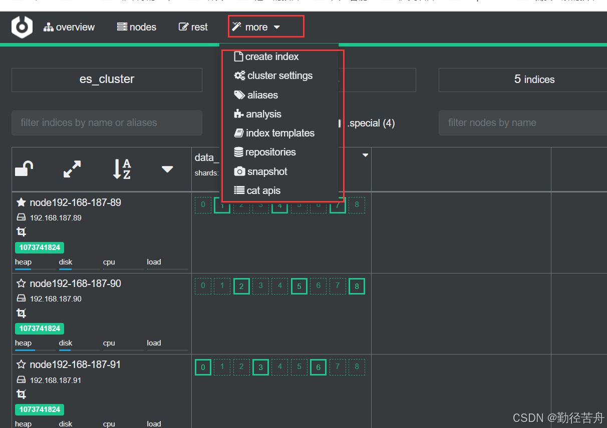The width and height of the screenshot is (607, 428).
Task: Open the rest client page
Action: [x=193, y=27]
